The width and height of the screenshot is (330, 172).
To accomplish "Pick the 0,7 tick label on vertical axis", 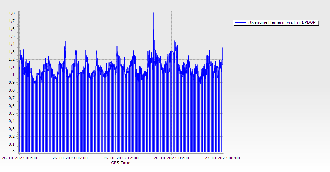I will click(11, 98).
